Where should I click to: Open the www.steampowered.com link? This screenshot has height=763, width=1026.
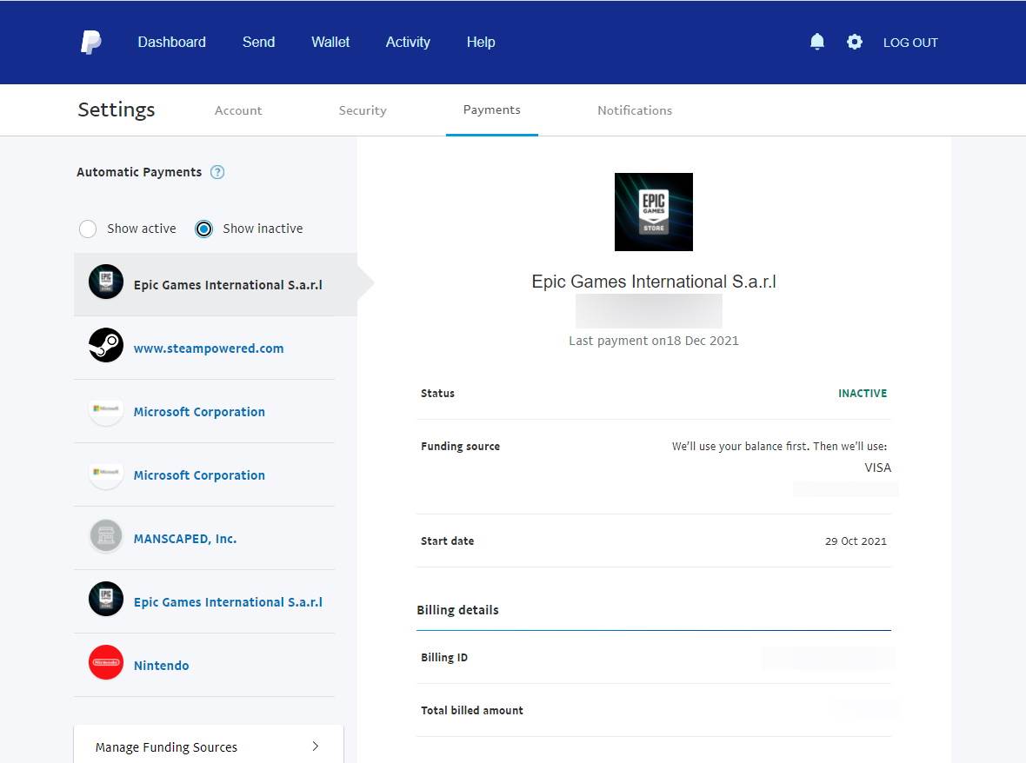click(208, 347)
